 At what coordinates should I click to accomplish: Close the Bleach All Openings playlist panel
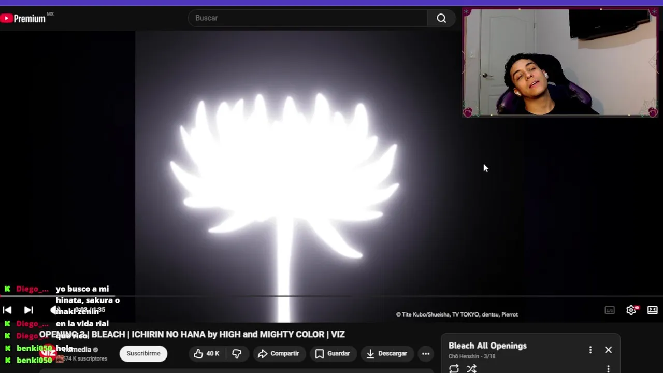click(608, 350)
